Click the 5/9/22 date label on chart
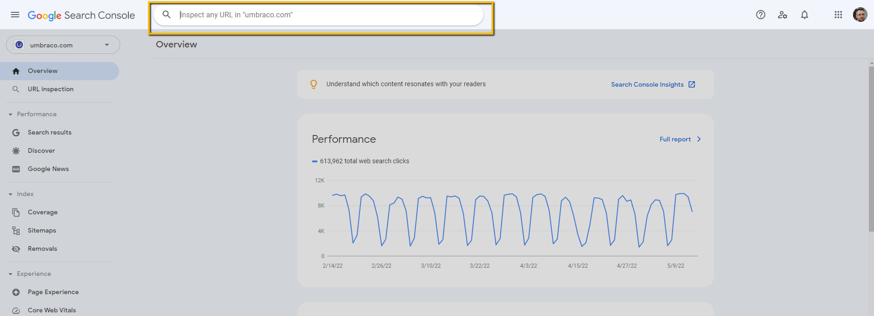 (676, 266)
